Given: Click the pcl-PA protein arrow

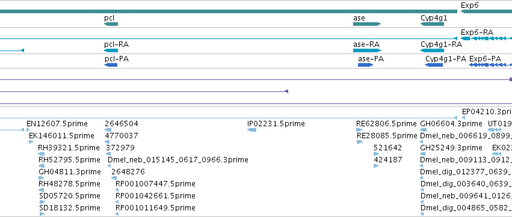Looking at the screenshot, I should (111, 65).
